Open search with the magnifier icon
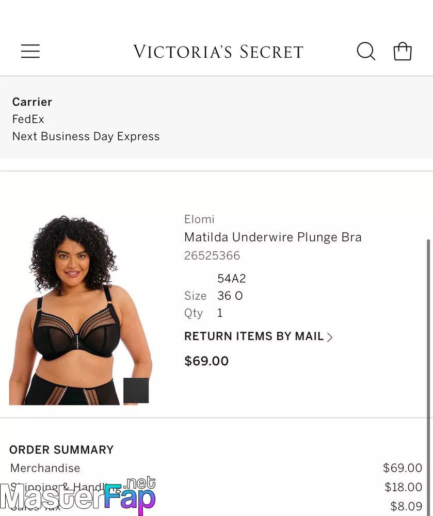The height and width of the screenshot is (516, 433). (366, 51)
